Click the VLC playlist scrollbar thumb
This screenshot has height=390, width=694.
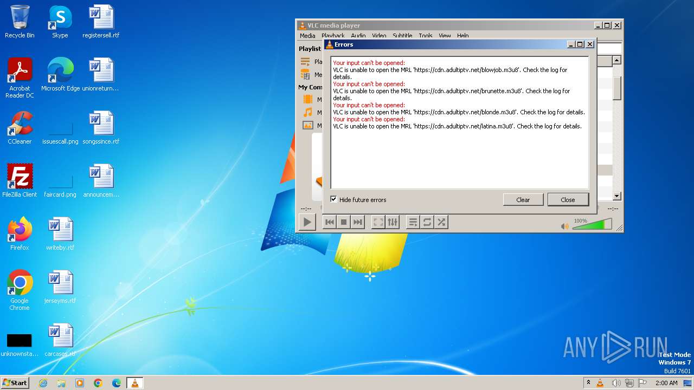[x=617, y=88]
